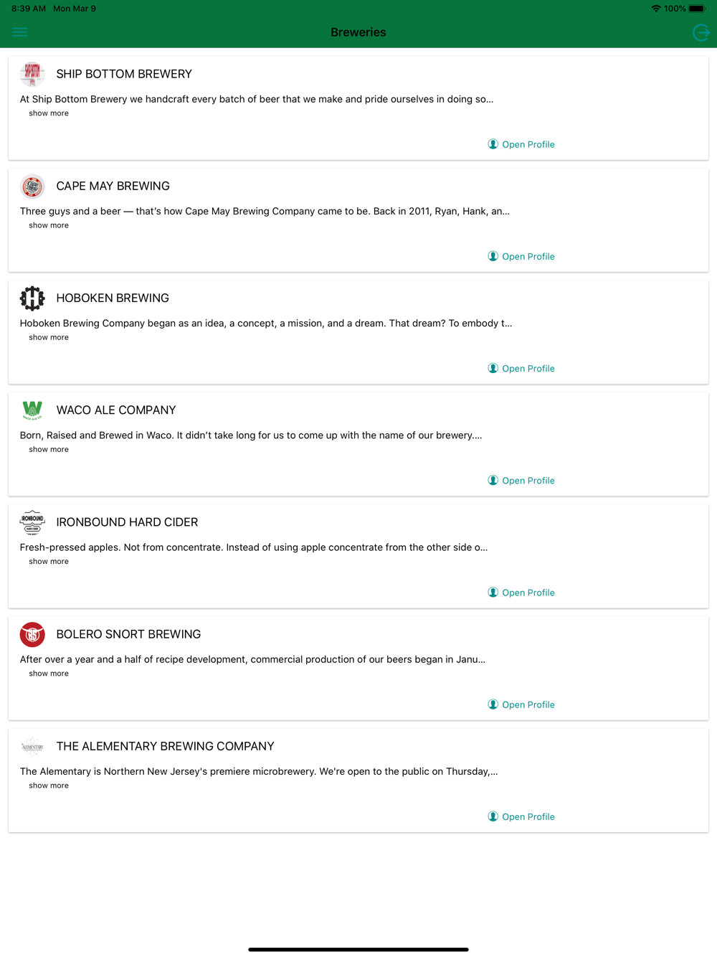This screenshot has height=957, width=717.
Task: Expand Ship Bottom Brewery description with show more
Action: coord(49,113)
